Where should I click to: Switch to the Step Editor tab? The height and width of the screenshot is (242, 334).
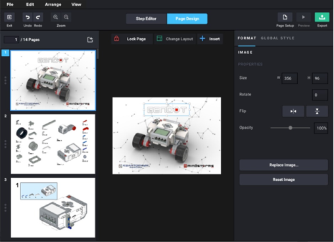tap(146, 18)
